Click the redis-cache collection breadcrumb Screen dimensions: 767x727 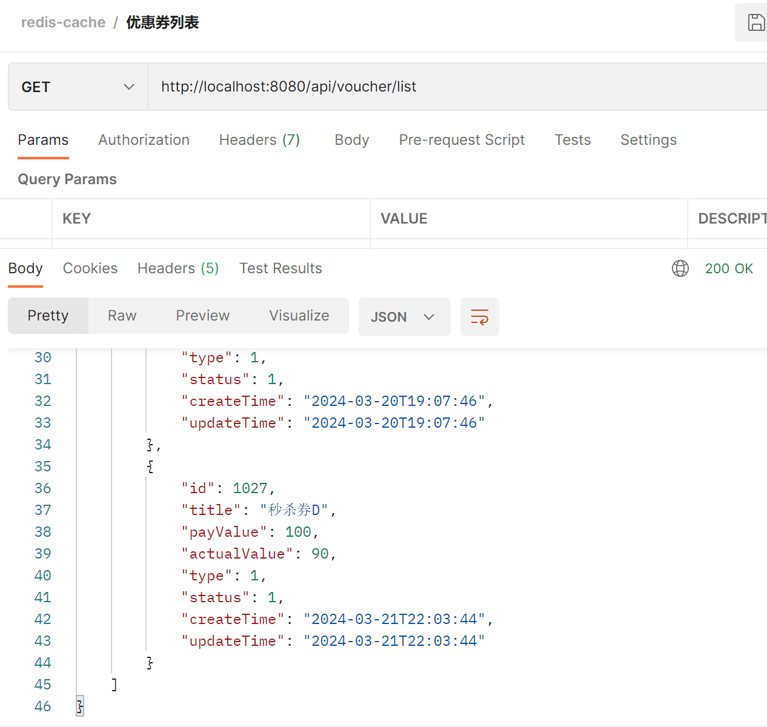coord(63,22)
